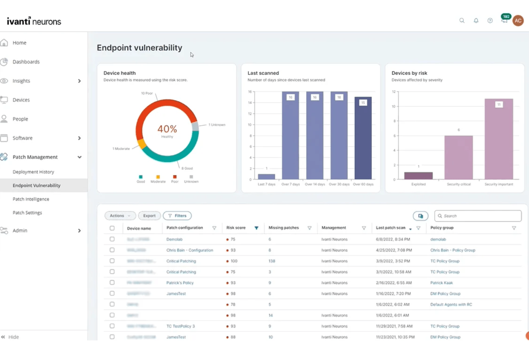Click the People person icon

pos(4,119)
